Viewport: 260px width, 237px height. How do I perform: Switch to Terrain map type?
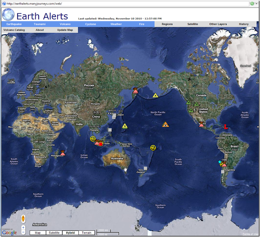pyautogui.click(x=86, y=233)
